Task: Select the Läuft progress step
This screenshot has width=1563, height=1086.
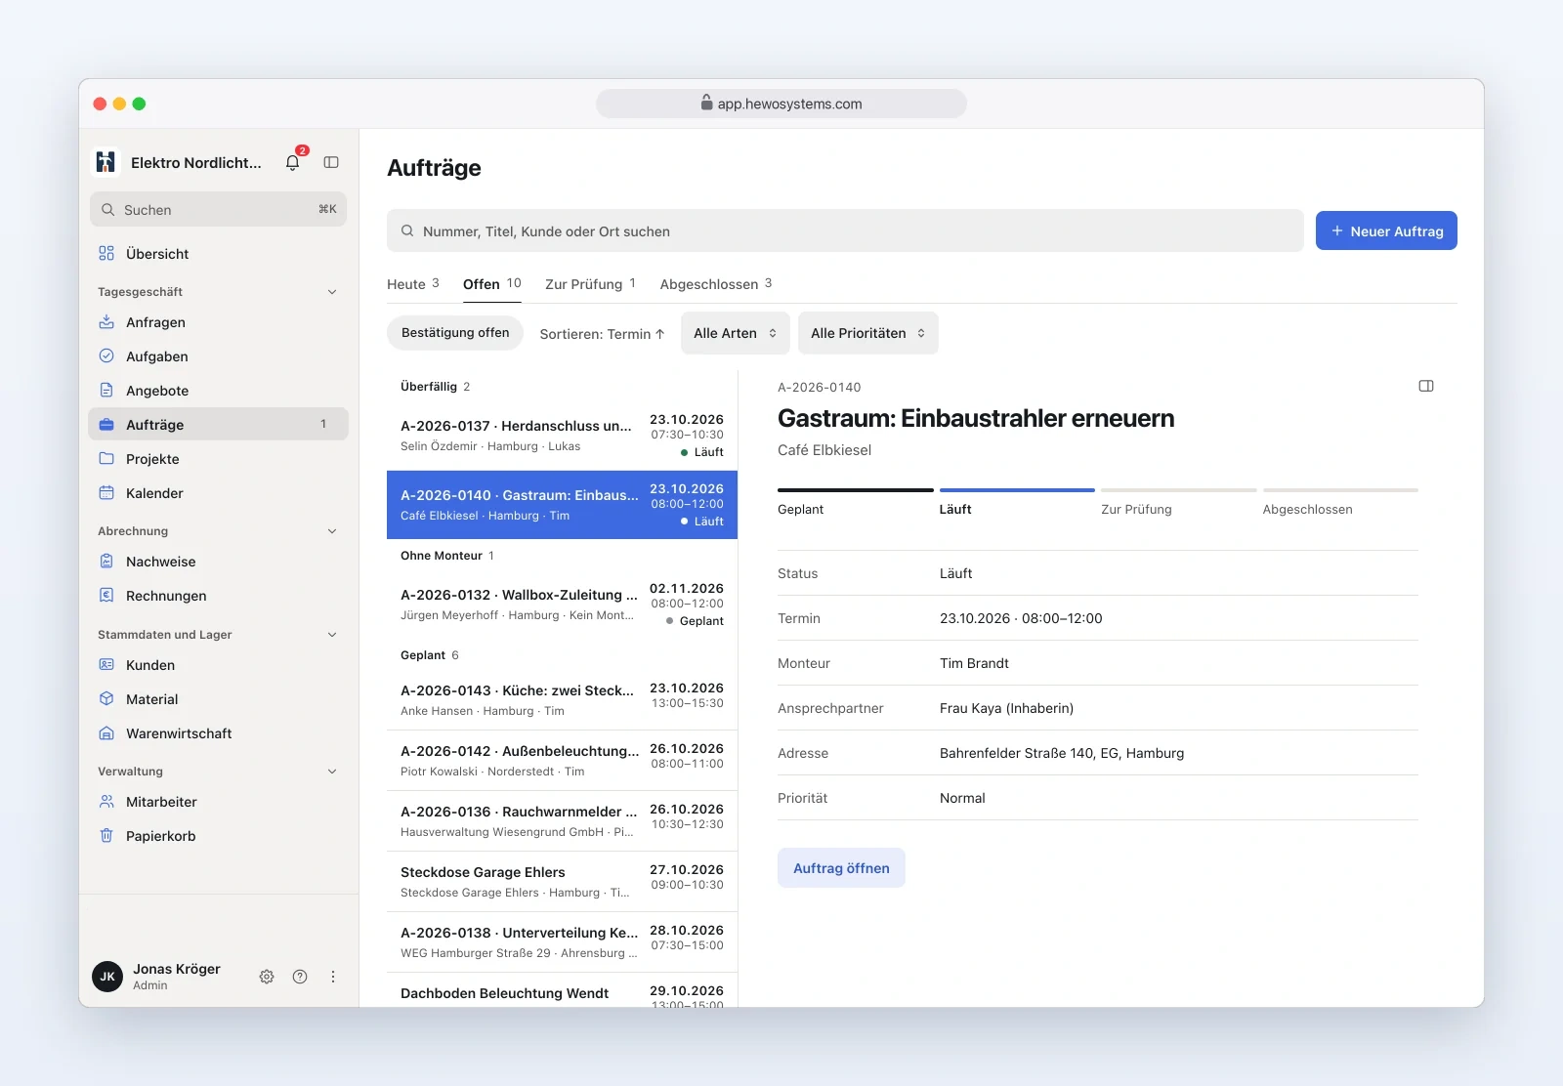Action: tap(1017, 501)
